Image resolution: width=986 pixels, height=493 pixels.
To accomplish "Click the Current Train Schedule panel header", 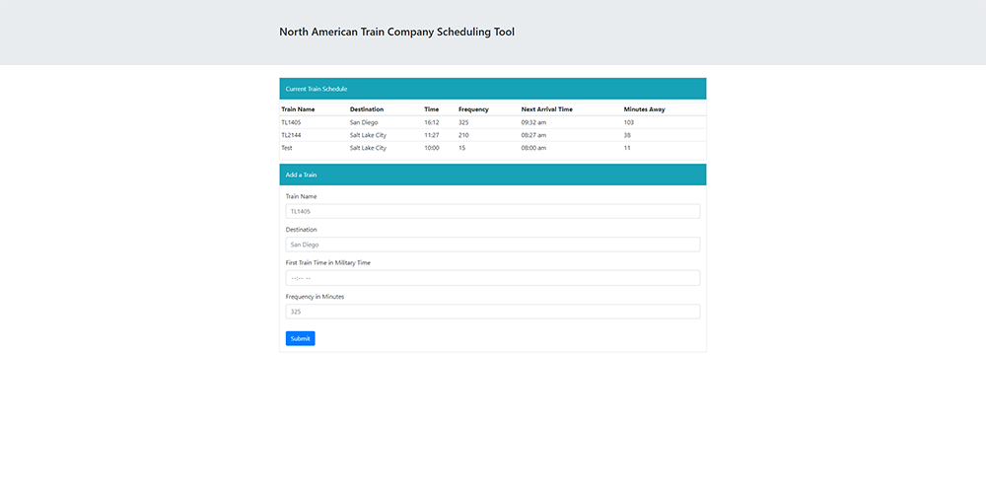I will [x=492, y=89].
